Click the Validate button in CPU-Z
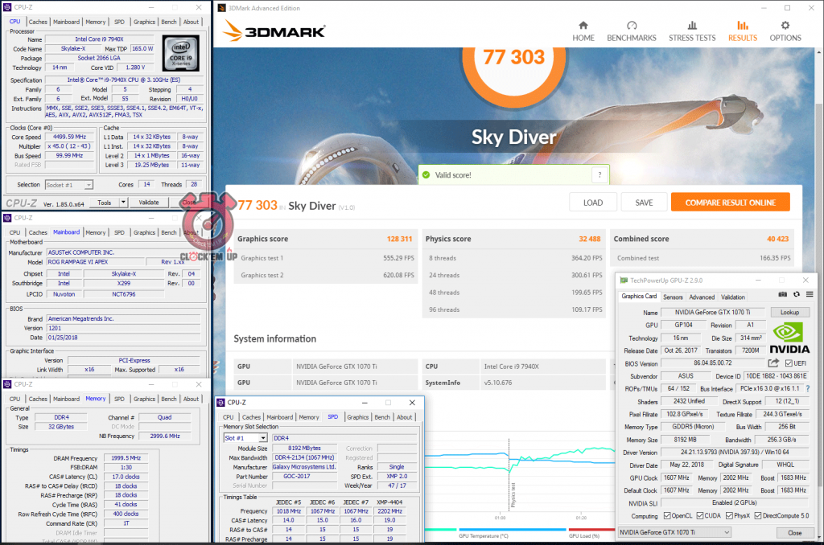824x545 pixels. coord(149,203)
